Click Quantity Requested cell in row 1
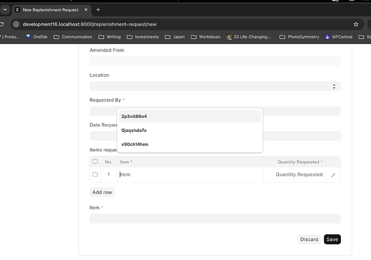Viewport: 371px width, 260px height. (x=294, y=175)
